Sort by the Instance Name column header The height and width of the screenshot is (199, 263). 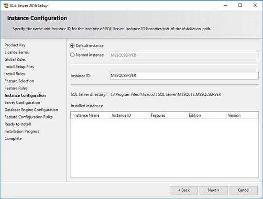point(90,115)
